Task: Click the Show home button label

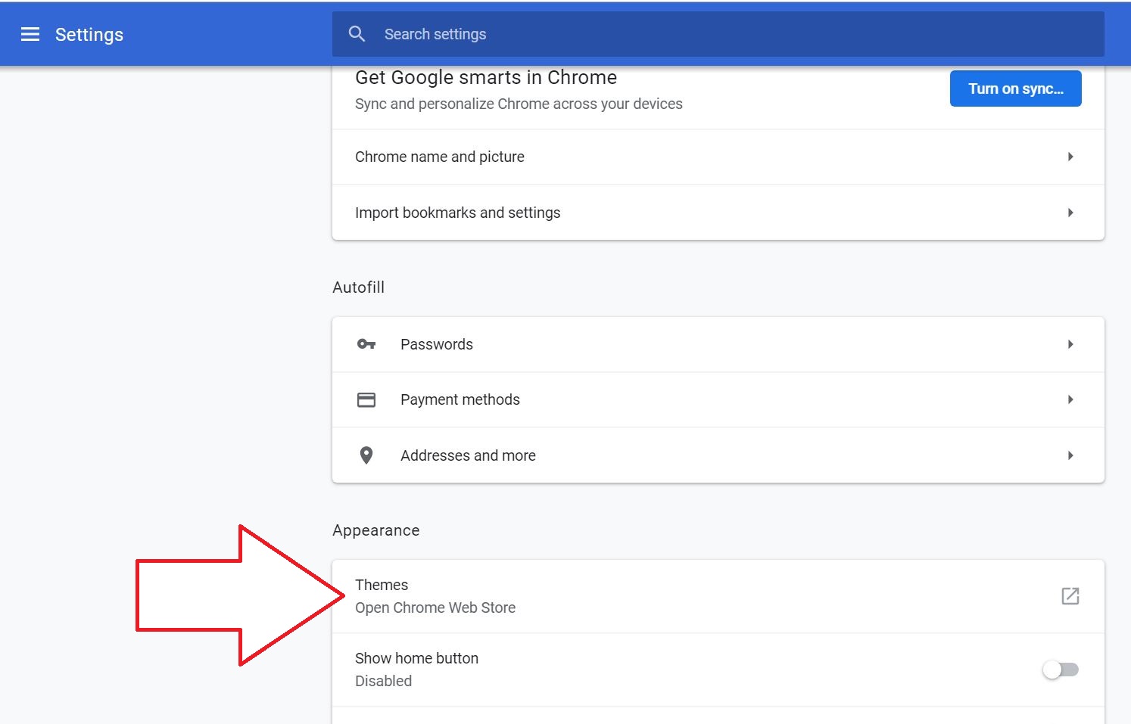Action: pyautogui.click(x=416, y=658)
